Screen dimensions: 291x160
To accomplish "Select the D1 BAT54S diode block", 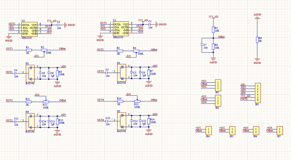I will tap(121, 73).
